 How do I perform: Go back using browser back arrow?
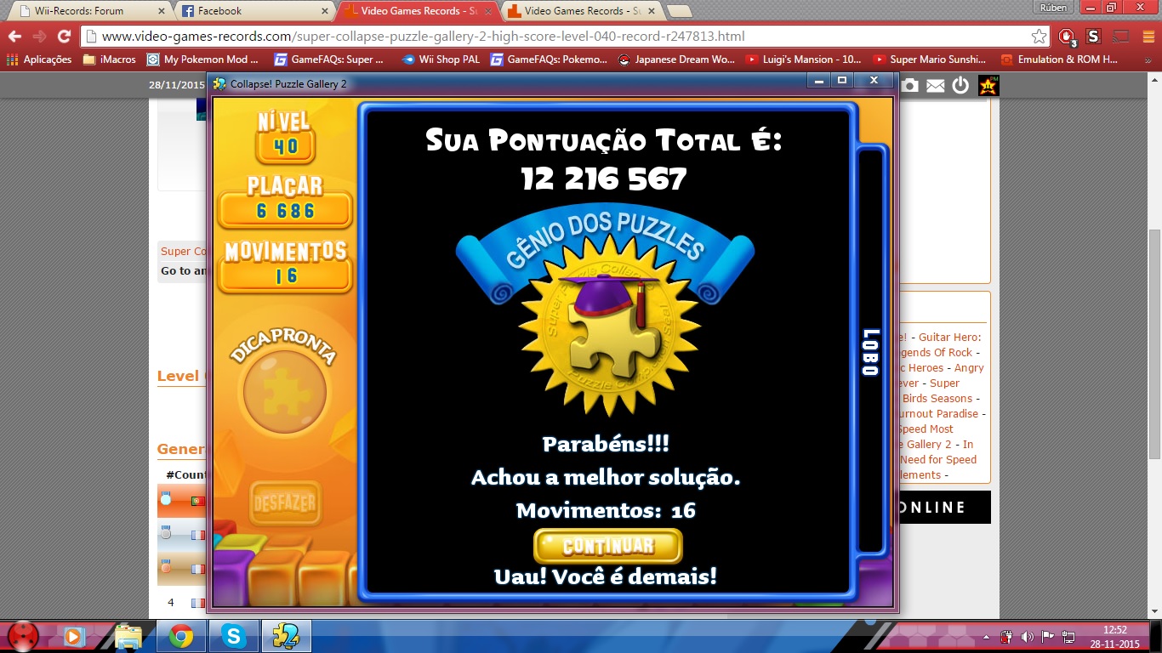(x=14, y=37)
